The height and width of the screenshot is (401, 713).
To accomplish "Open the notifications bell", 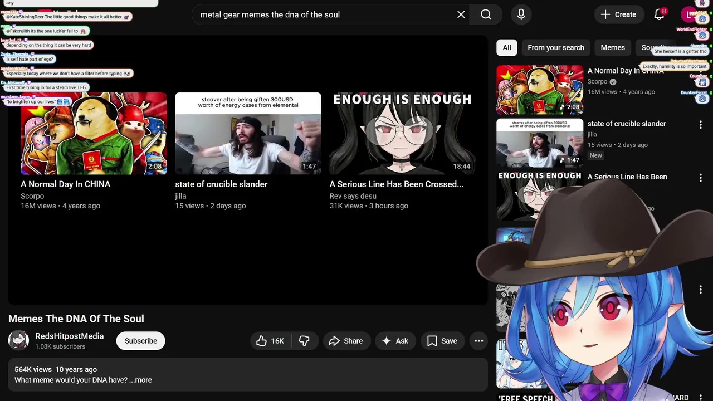I will pos(659,14).
